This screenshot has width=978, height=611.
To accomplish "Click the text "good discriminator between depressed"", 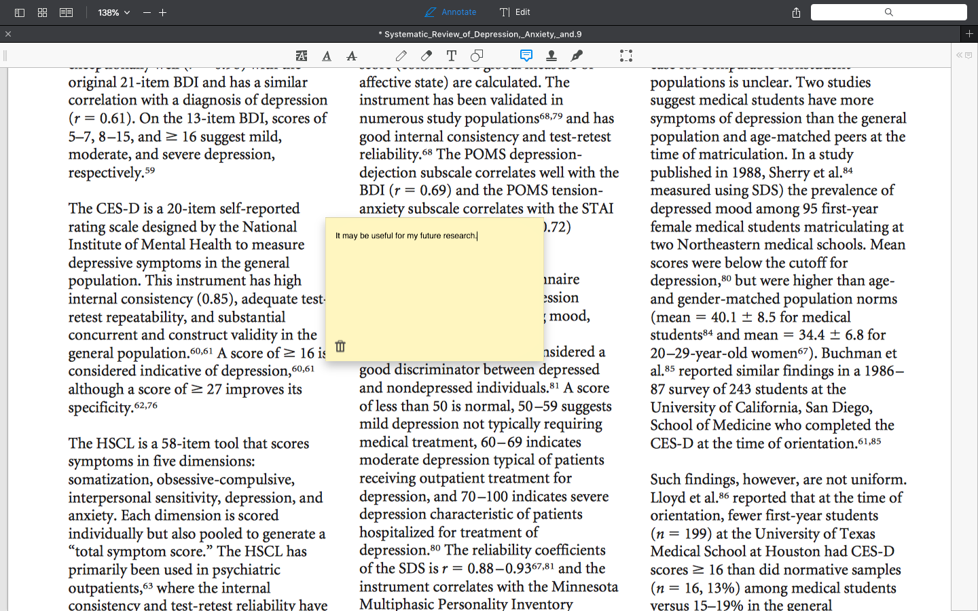I will (x=479, y=369).
